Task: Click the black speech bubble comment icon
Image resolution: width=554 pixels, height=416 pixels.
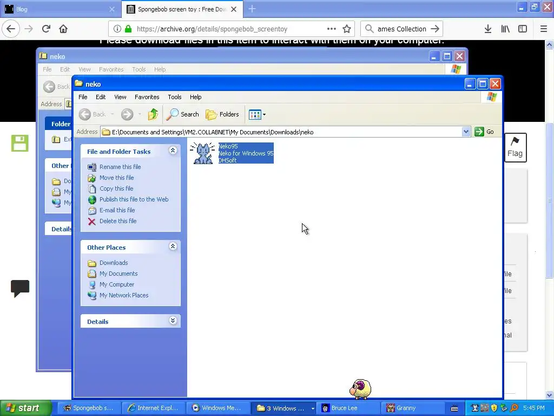Action: click(x=20, y=288)
